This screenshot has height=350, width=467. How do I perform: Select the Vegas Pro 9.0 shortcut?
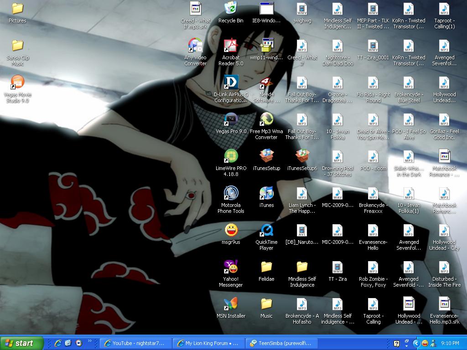[231, 120]
